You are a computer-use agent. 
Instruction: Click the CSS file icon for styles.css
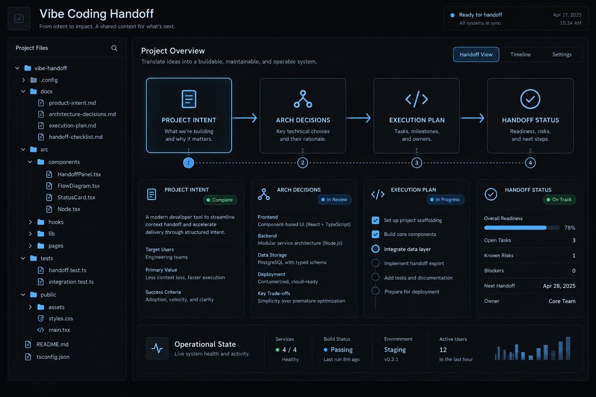click(x=40, y=318)
